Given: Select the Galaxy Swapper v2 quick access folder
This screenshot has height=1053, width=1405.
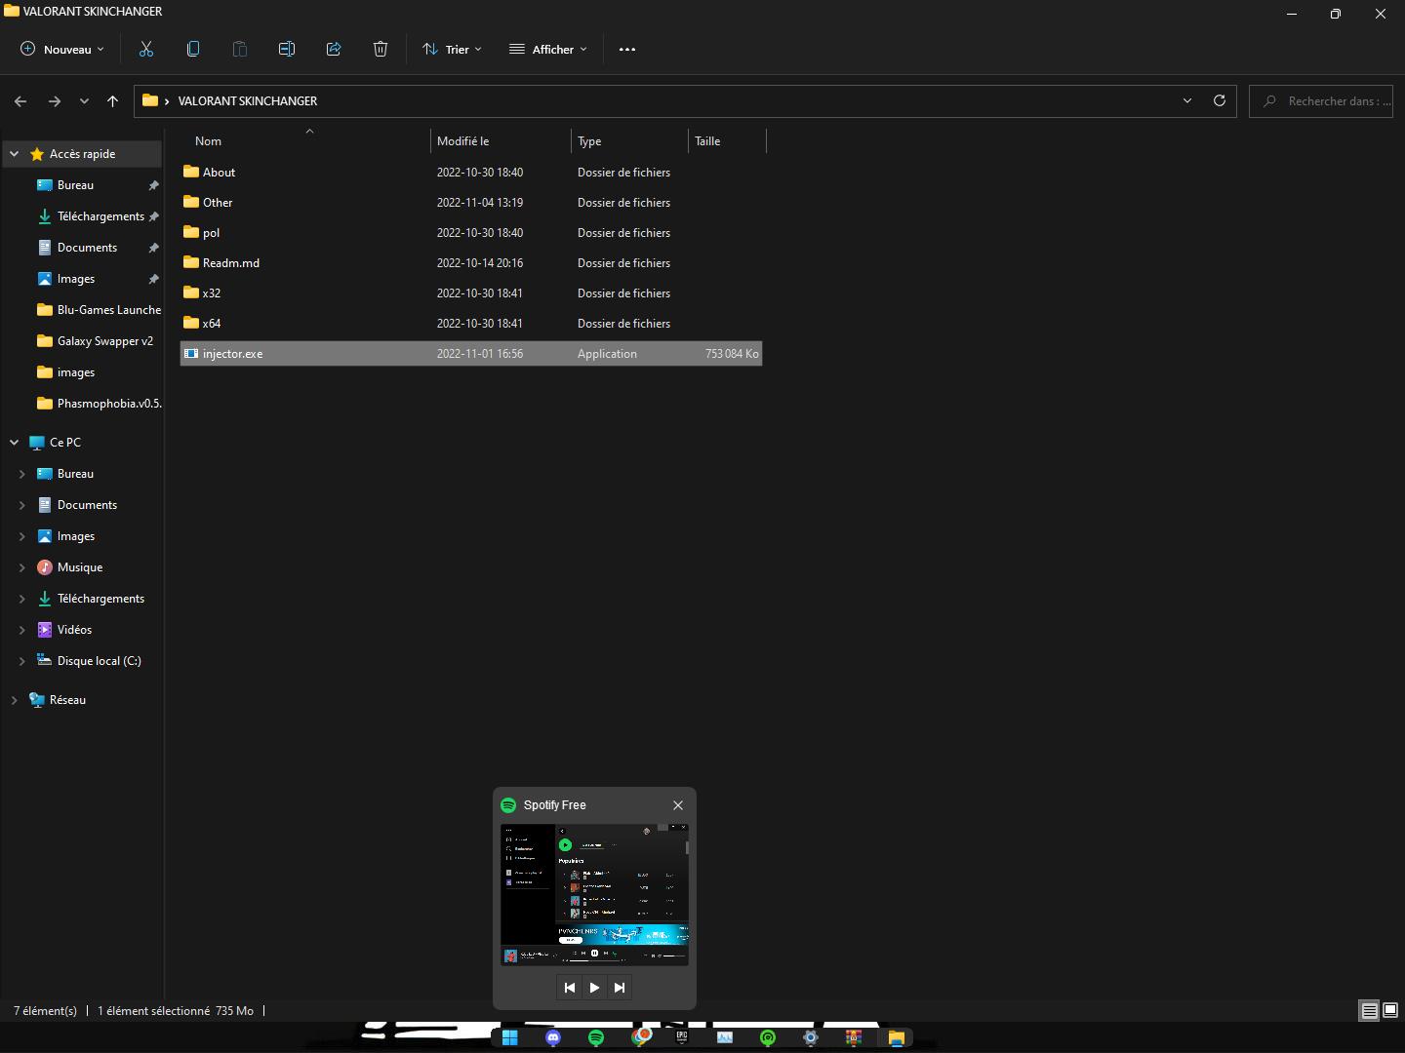Looking at the screenshot, I should click(x=104, y=341).
